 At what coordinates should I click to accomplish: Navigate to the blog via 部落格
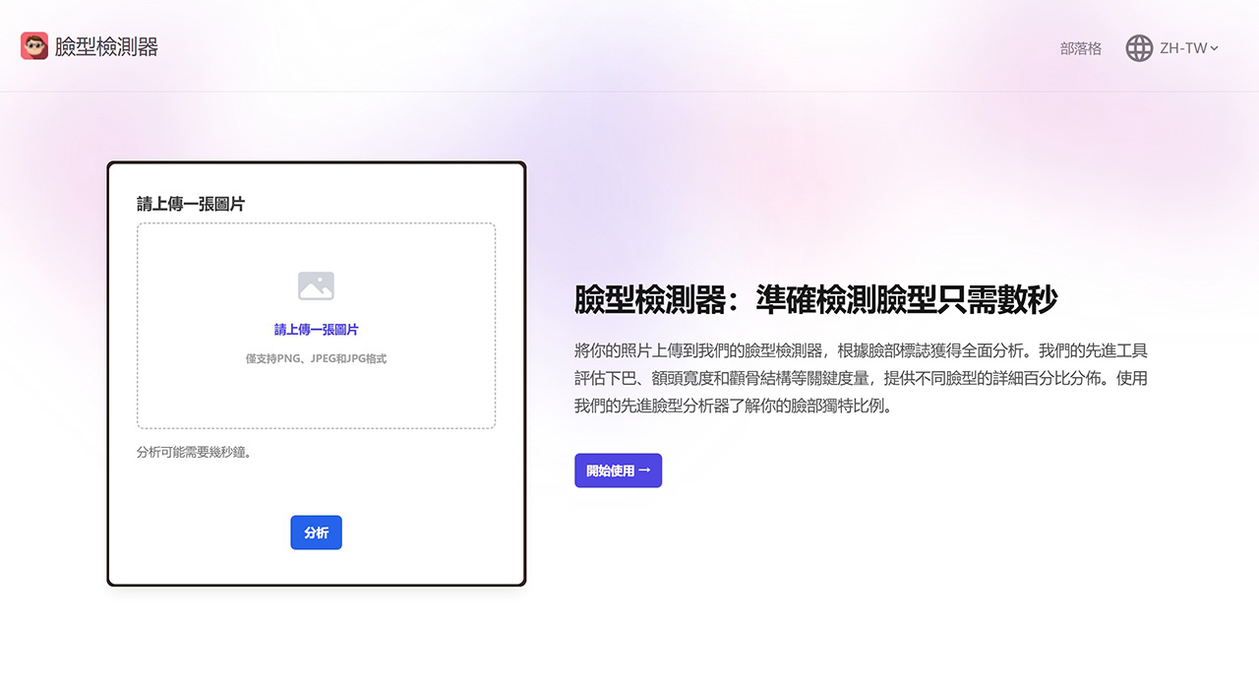click(x=1081, y=48)
